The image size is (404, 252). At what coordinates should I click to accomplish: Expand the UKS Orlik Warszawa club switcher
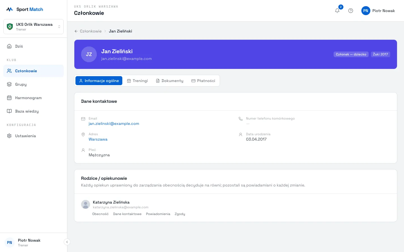click(x=33, y=27)
